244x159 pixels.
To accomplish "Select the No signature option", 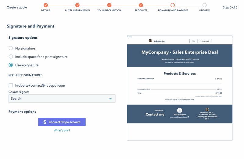I will (x=11, y=48).
